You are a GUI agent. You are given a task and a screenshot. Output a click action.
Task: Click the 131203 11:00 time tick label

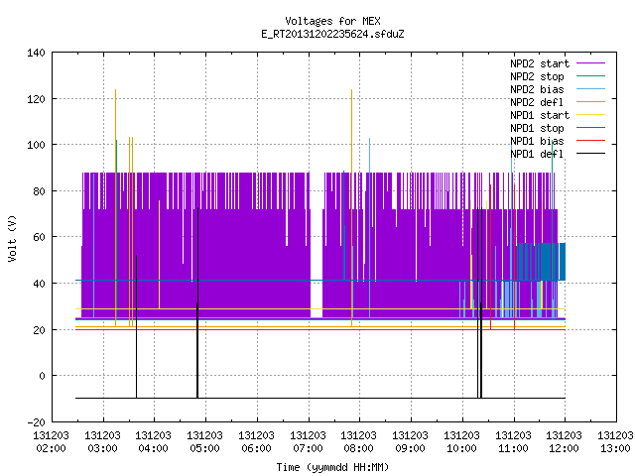tap(514, 441)
